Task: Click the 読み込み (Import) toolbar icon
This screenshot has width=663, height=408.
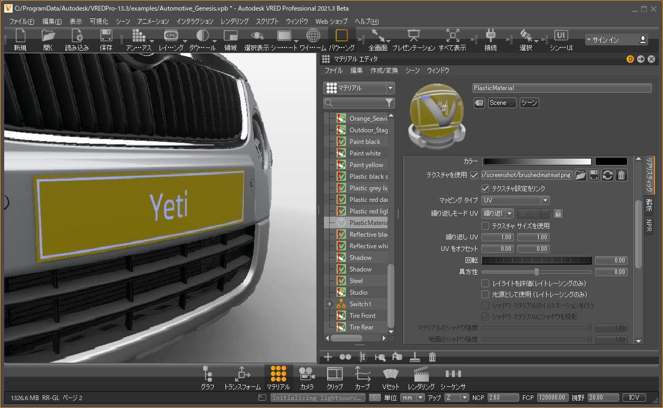Action: pos(77,36)
